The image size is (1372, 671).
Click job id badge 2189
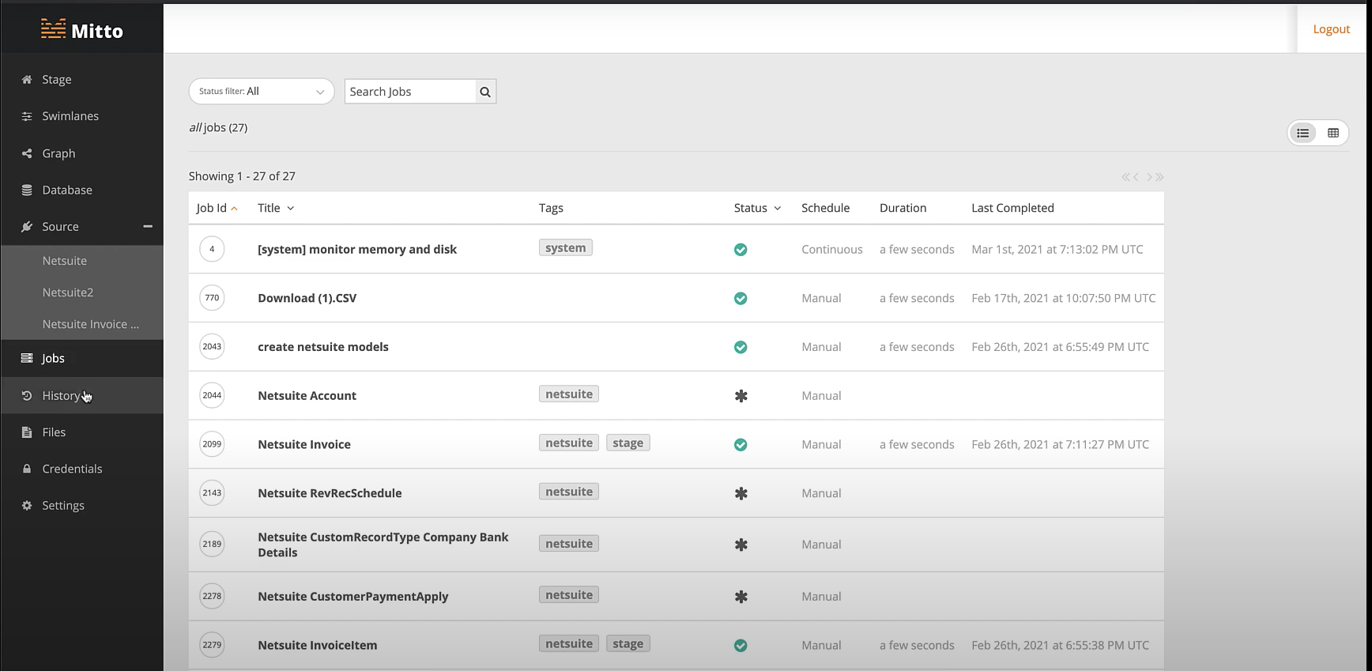coord(212,544)
